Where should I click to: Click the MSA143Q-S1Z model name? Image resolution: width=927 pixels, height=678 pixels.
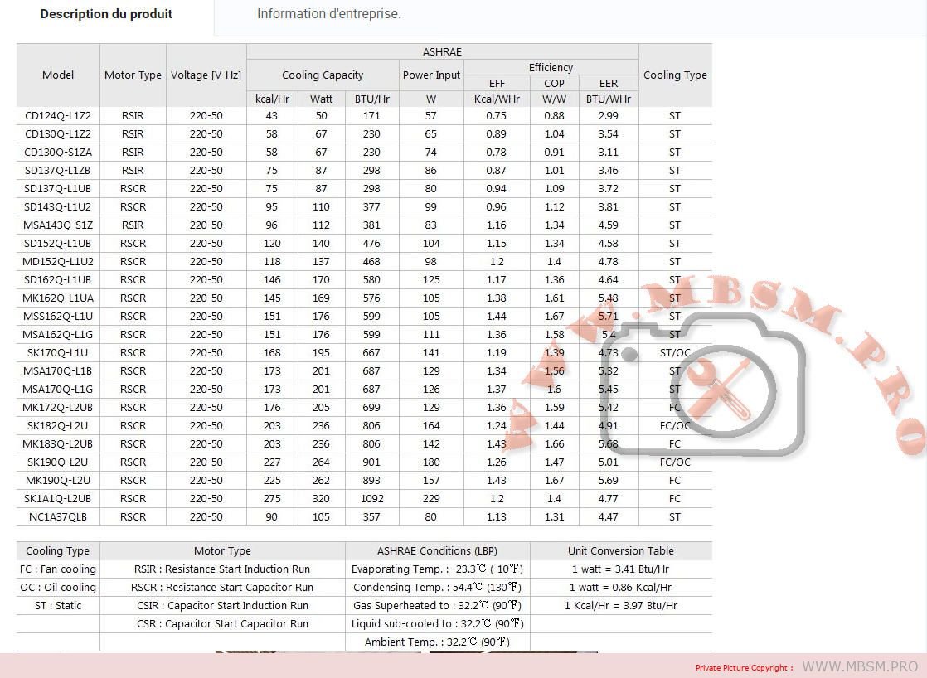58,225
